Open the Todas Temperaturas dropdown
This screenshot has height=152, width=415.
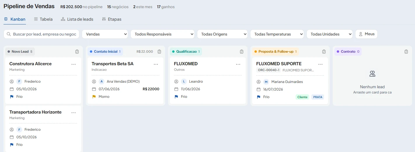coord(277,34)
